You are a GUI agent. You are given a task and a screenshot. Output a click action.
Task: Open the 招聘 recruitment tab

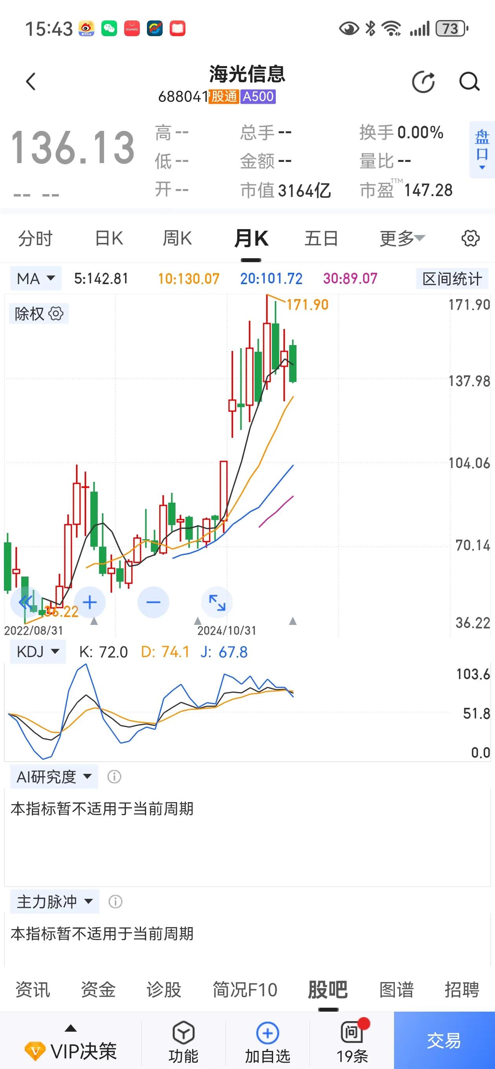point(462,990)
